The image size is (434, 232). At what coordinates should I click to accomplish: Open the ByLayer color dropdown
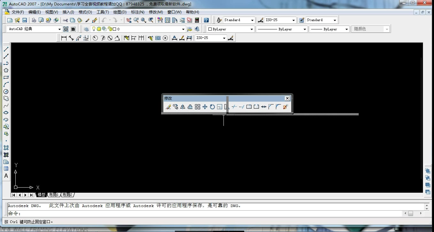[230, 29]
